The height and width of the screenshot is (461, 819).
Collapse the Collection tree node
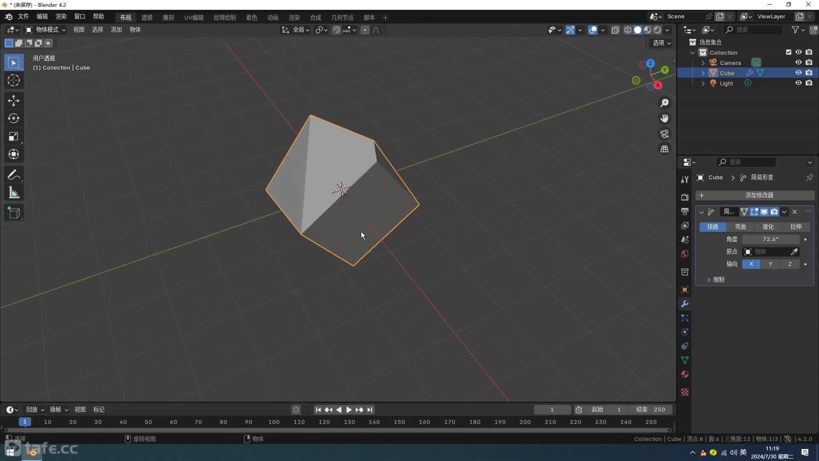693,53
